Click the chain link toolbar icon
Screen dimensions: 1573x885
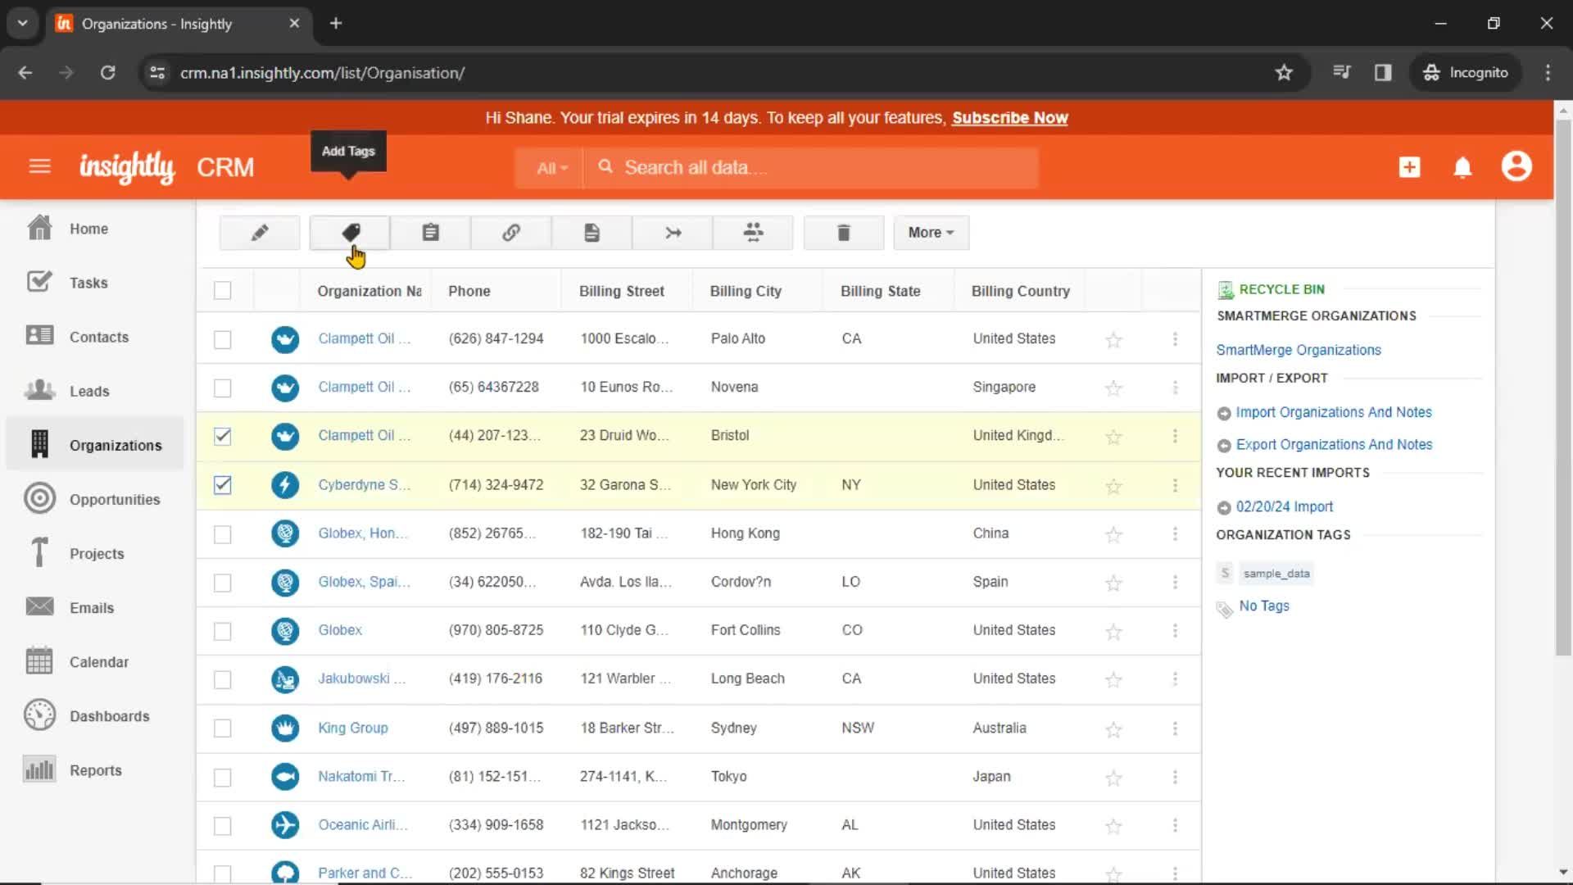click(x=511, y=233)
